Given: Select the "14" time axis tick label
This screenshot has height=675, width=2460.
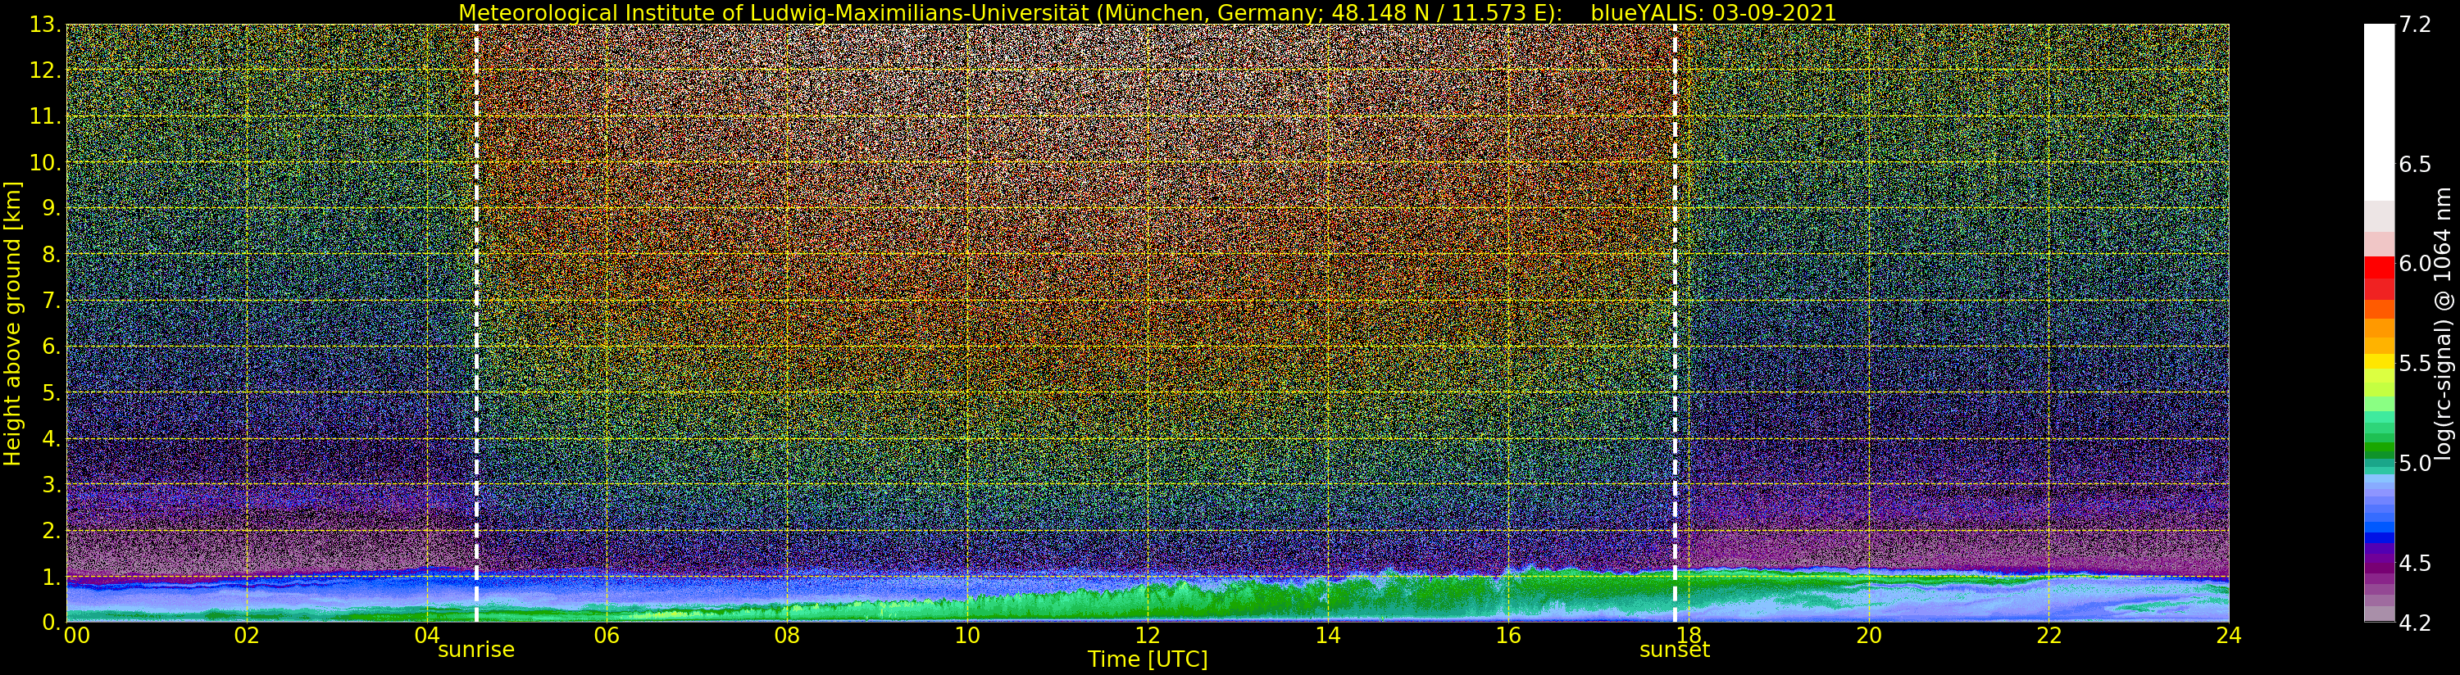Looking at the screenshot, I should pyautogui.click(x=1327, y=636).
